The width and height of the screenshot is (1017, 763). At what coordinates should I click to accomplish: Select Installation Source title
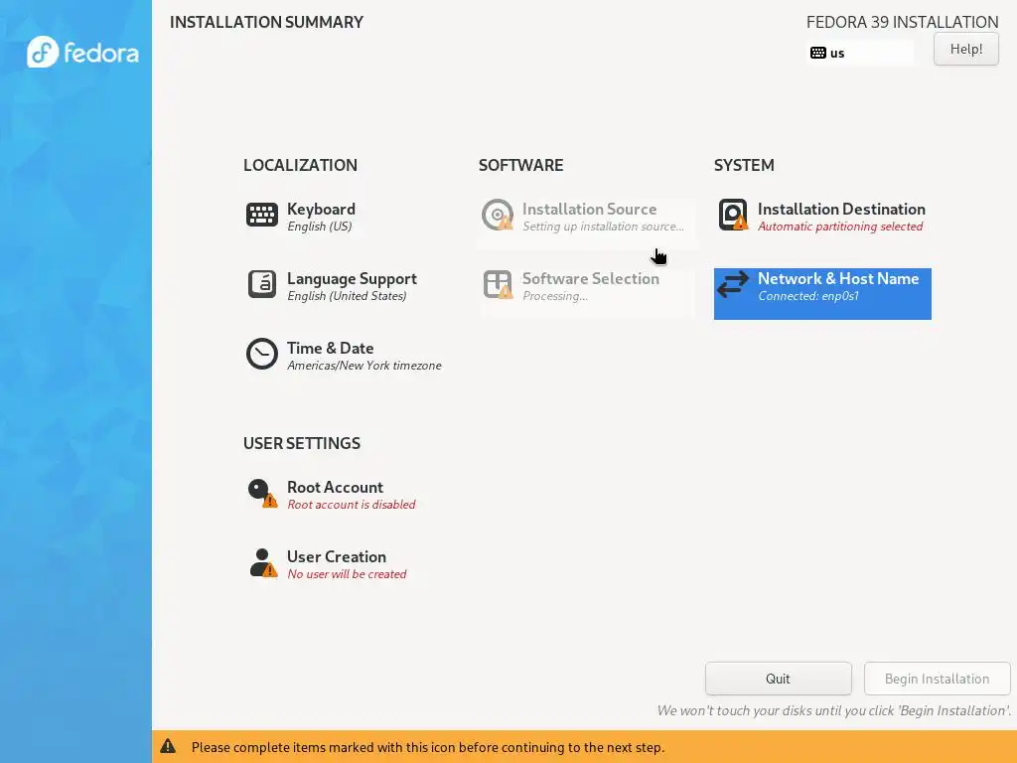pyautogui.click(x=589, y=209)
